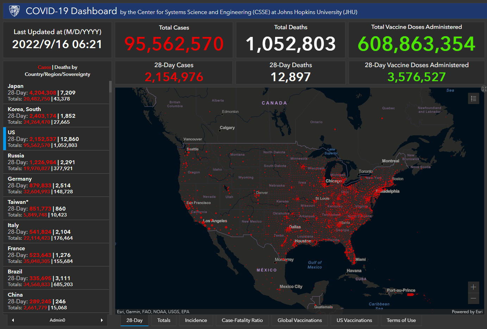
Task: Click the Seattle label on the map
Action: 193,149
